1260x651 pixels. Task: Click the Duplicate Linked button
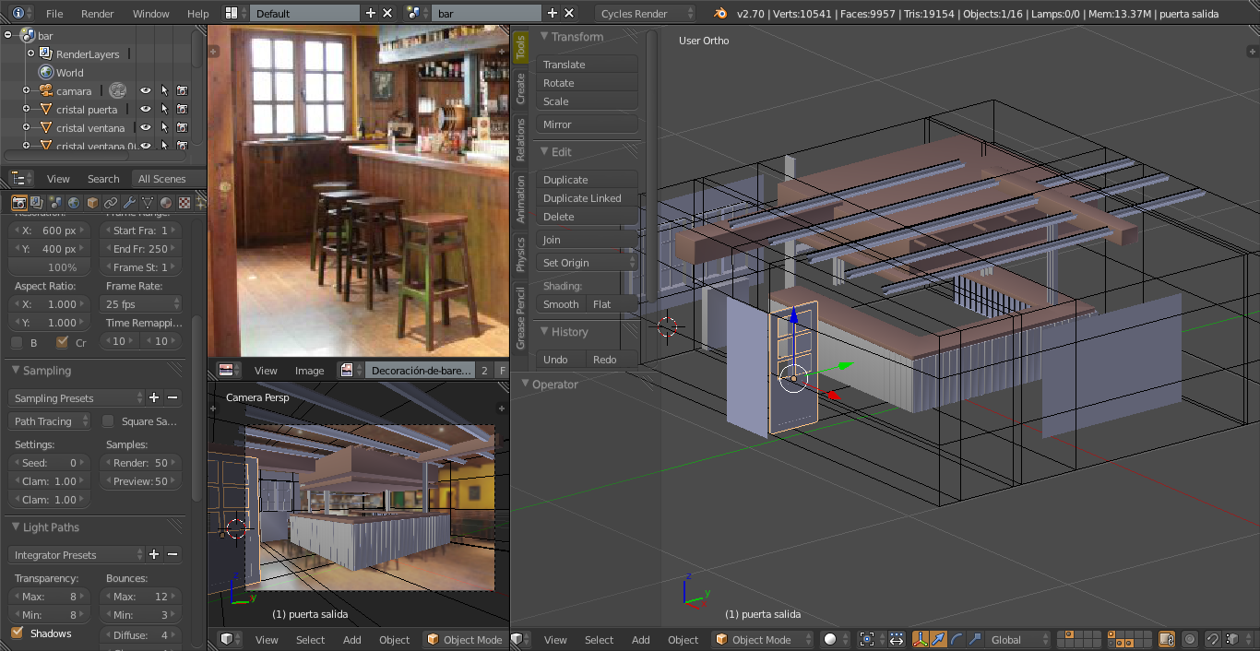[582, 198]
